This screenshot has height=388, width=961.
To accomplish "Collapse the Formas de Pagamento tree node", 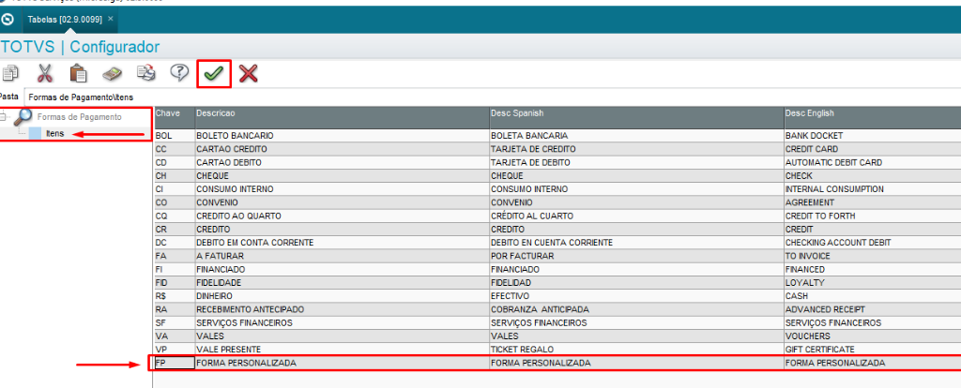I will [x=5, y=116].
